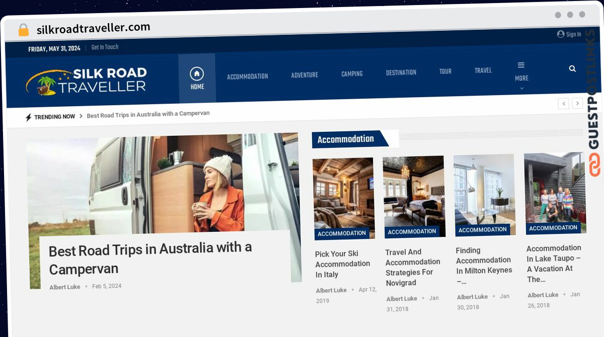The width and height of the screenshot is (604, 337).
Task: Open the search magnifier icon
Action: point(572,69)
